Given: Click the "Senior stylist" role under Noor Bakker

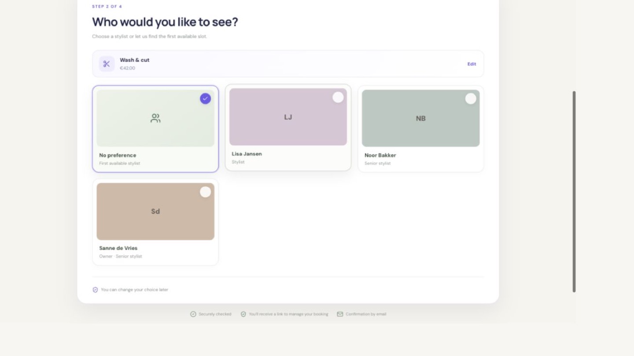Looking at the screenshot, I should (378, 163).
